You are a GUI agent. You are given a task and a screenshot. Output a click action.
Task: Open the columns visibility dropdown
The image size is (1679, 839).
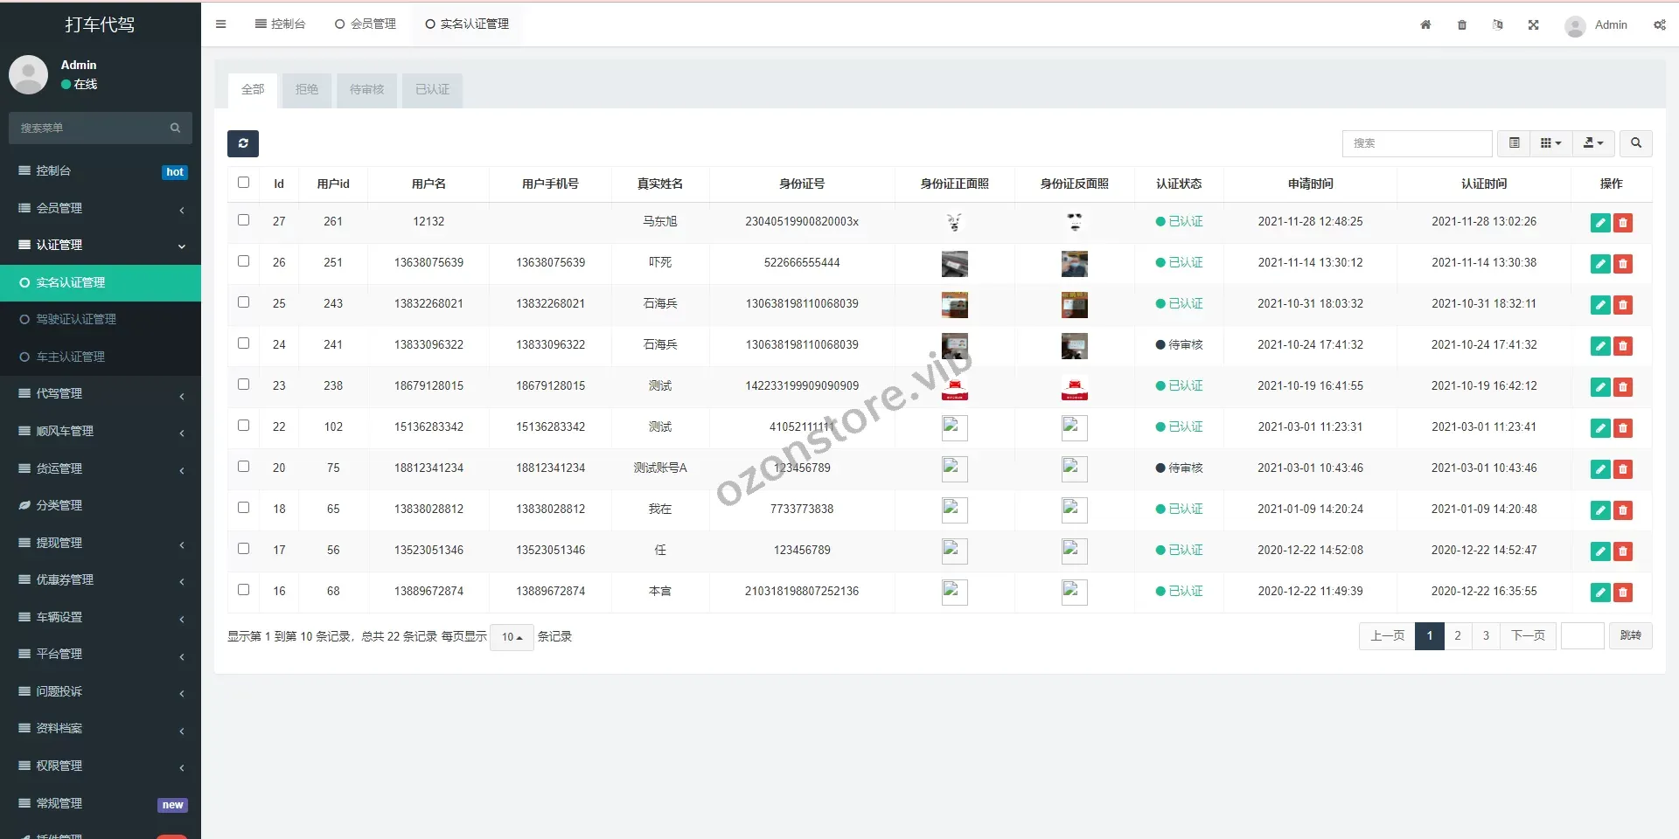(1550, 143)
